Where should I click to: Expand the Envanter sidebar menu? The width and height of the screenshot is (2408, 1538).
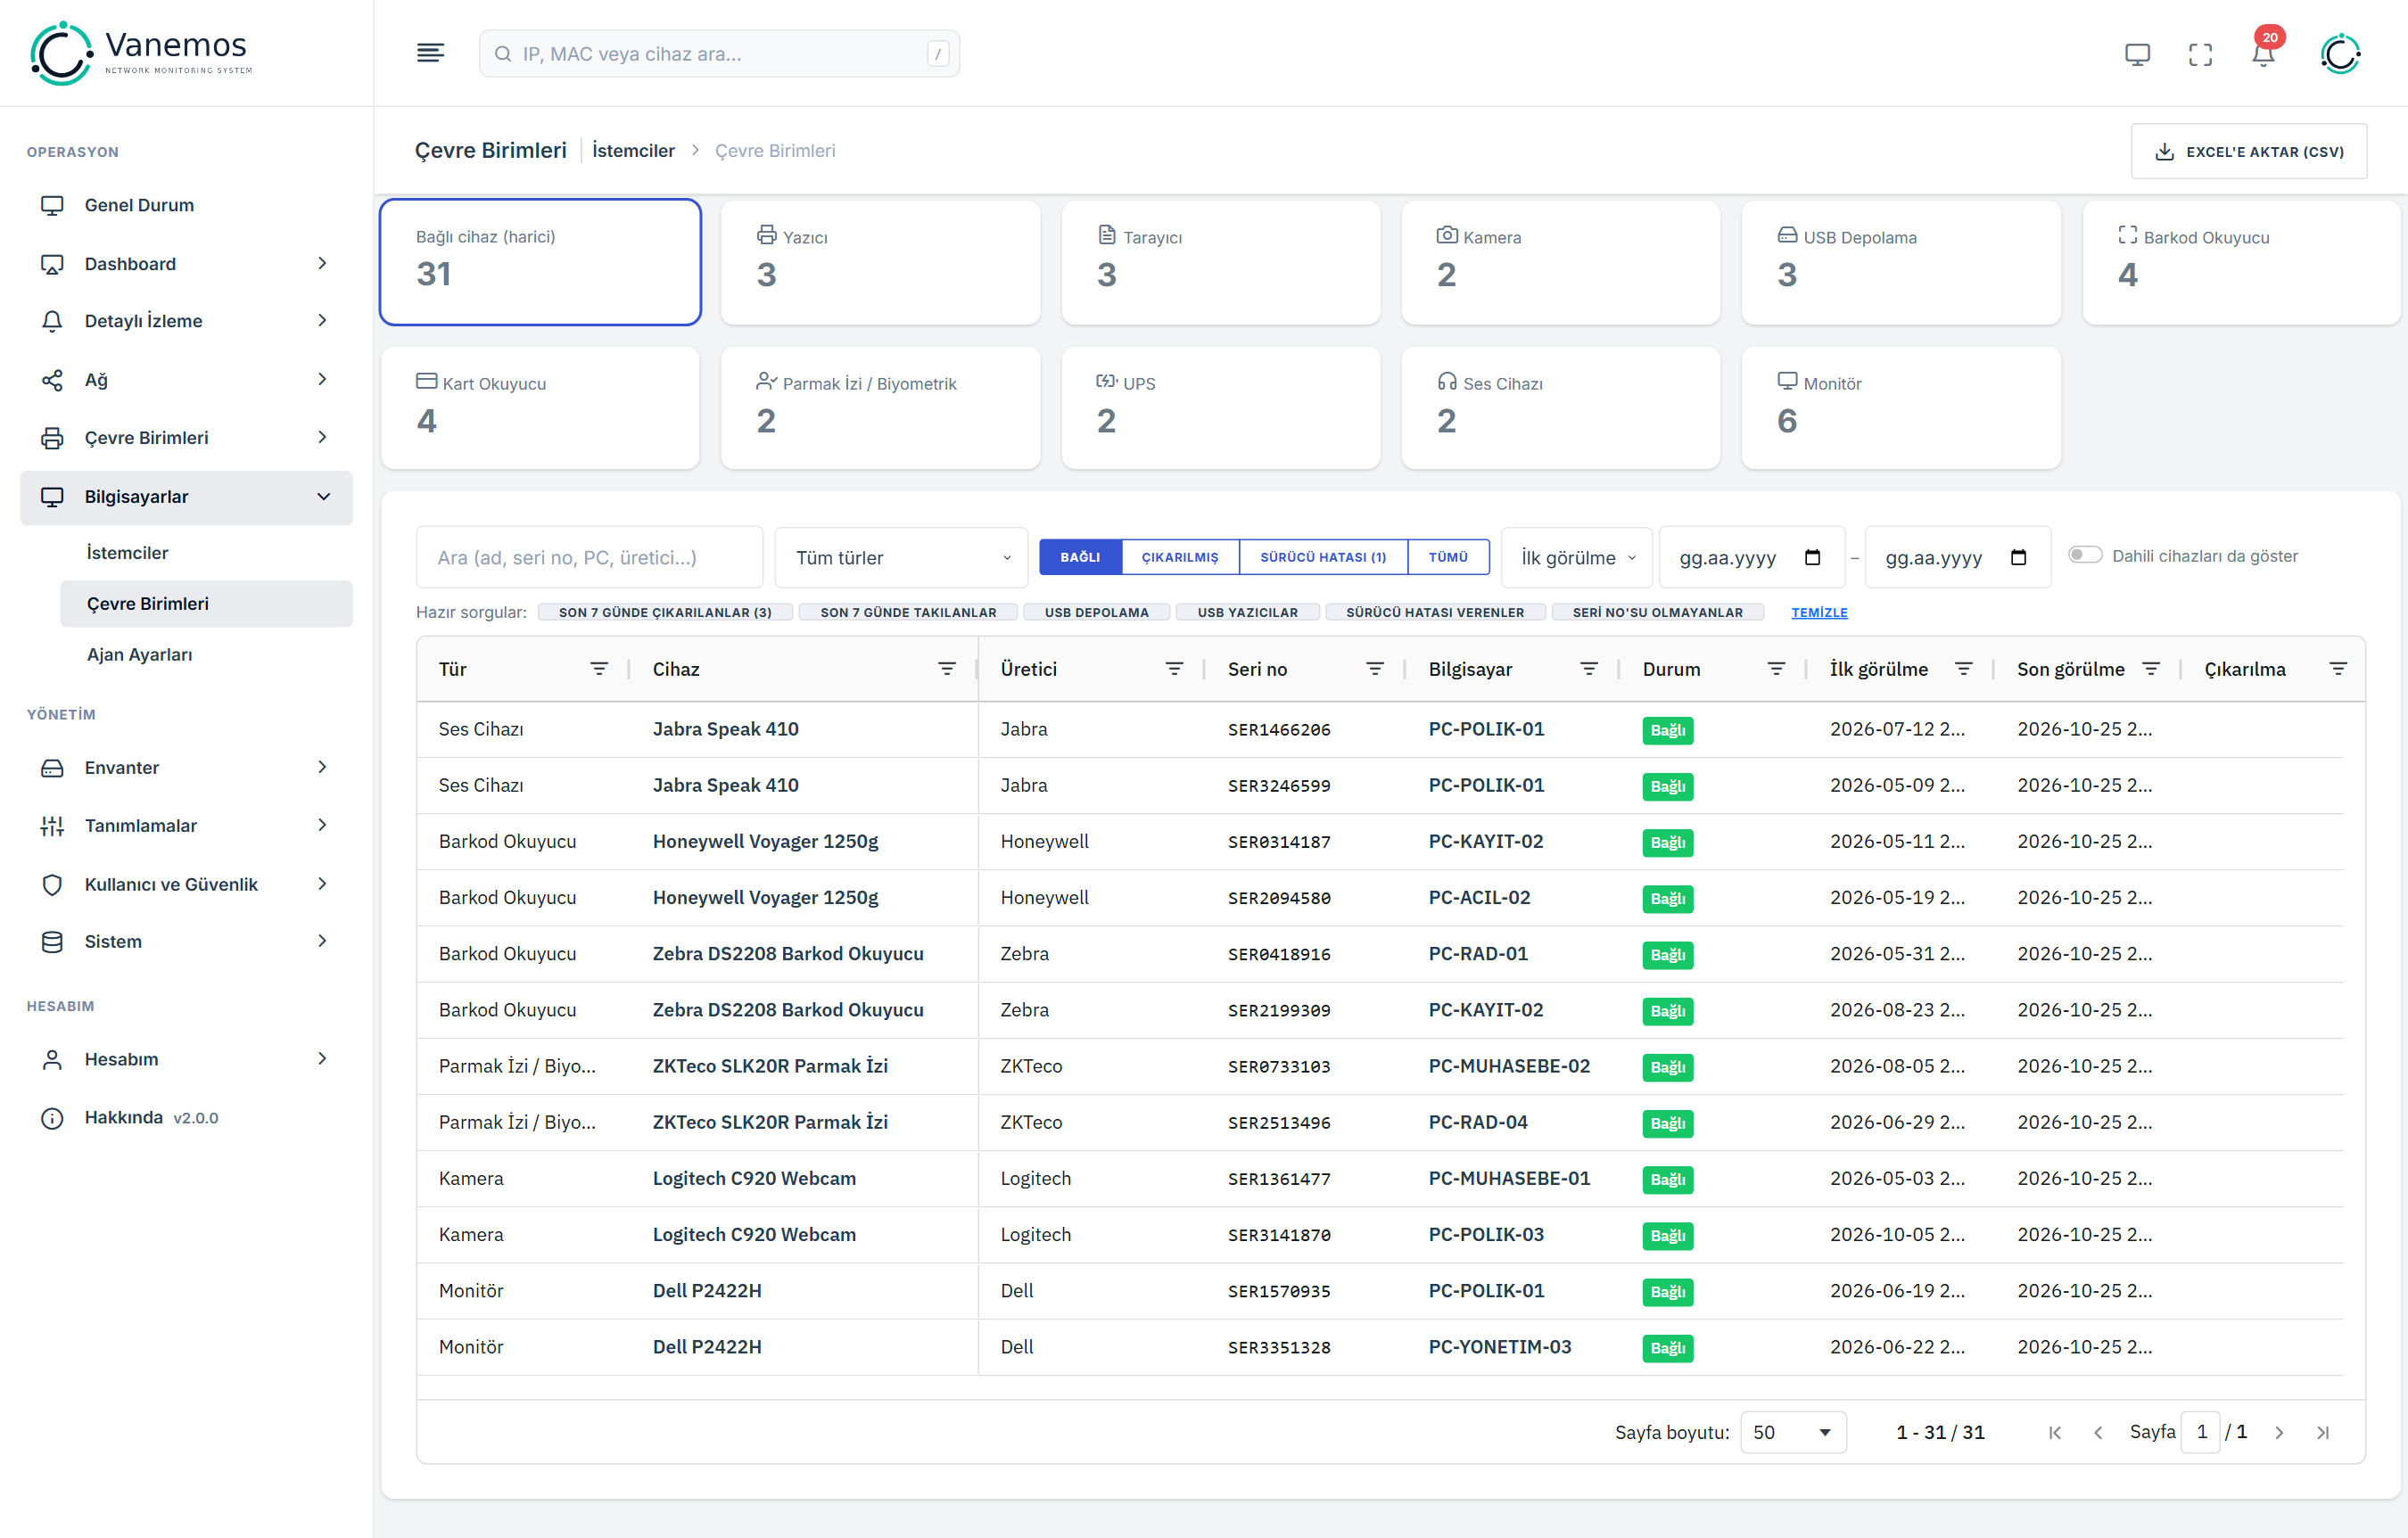click(186, 768)
